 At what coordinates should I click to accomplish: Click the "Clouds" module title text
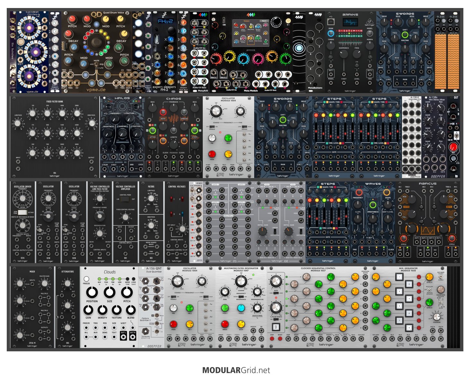(110, 272)
